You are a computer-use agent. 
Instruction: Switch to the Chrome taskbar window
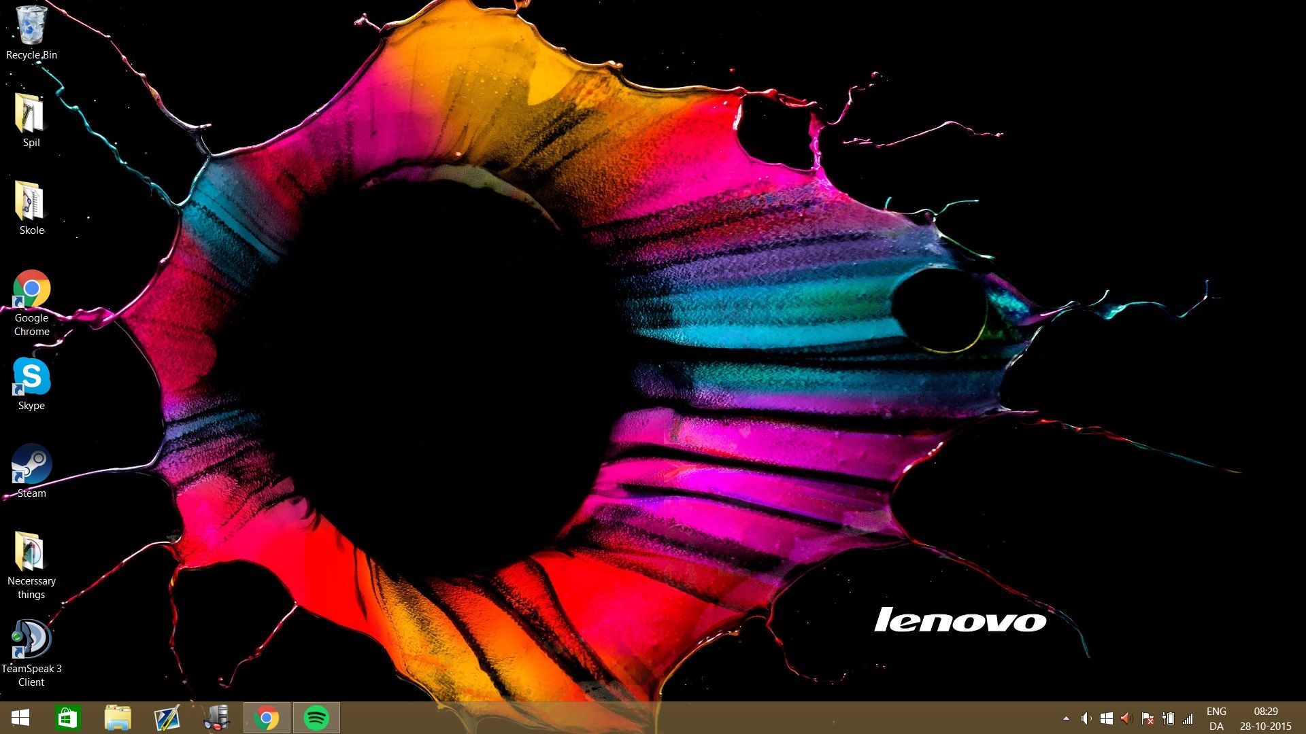267,718
